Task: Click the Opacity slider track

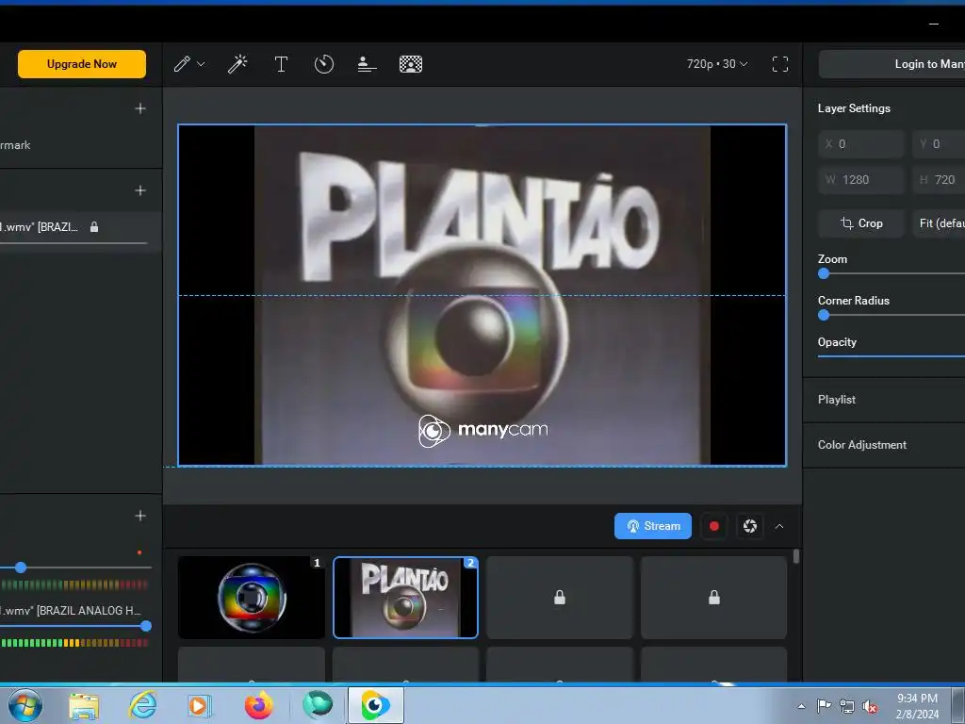Action: 891,355
